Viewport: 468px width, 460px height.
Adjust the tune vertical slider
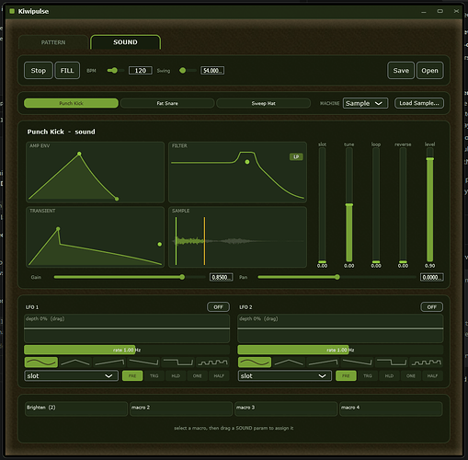[349, 204]
